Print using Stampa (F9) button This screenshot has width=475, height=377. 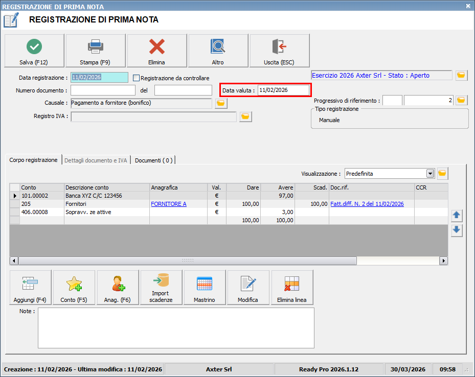tap(96, 51)
